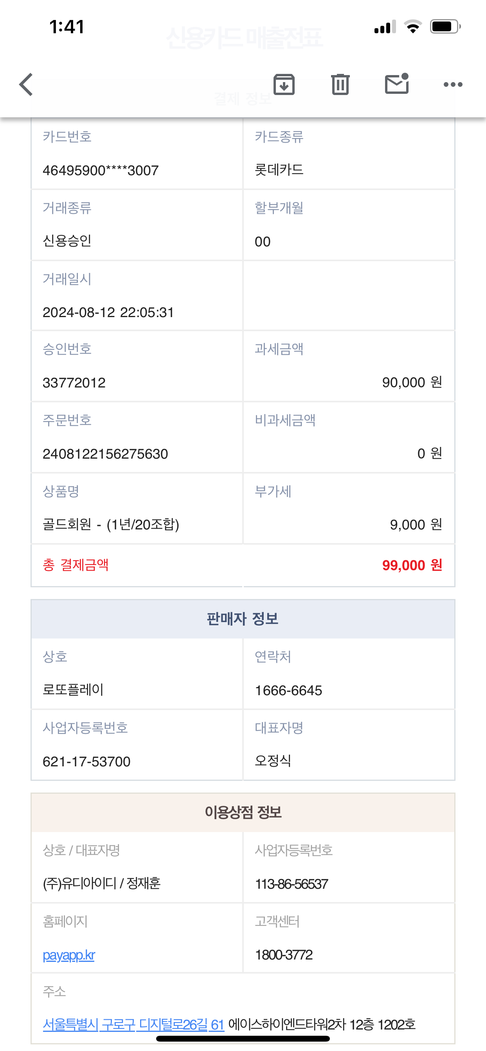Tap the Wi-Fi icon in the status bar
This screenshot has height=1051, width=486.
(x=413, y=27)
